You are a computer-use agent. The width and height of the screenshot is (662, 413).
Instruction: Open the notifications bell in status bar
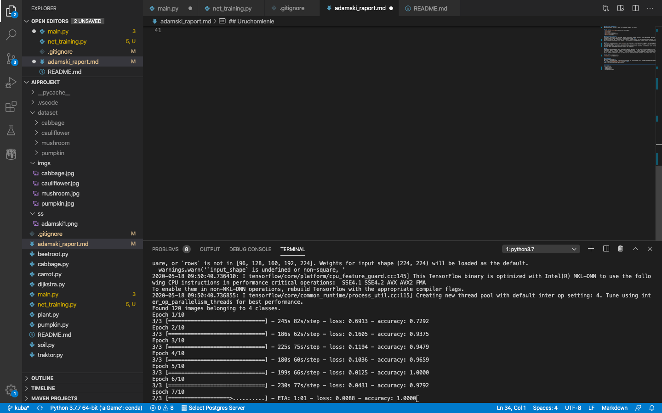(652, 408)
